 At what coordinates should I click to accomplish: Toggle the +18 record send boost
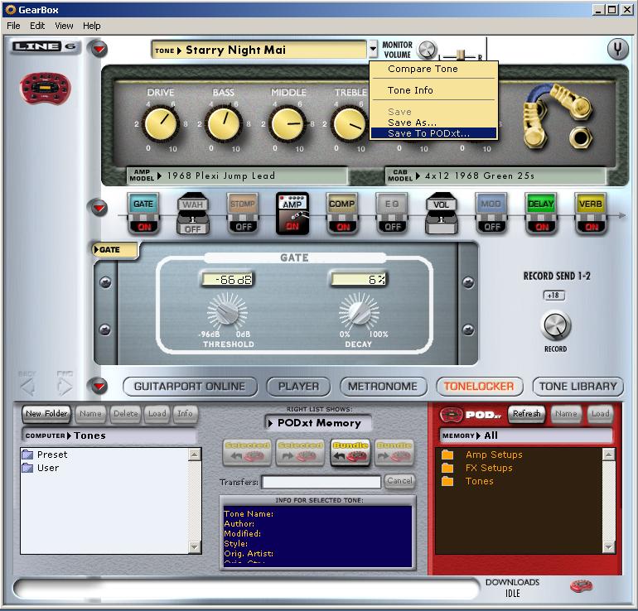point(553,296)
